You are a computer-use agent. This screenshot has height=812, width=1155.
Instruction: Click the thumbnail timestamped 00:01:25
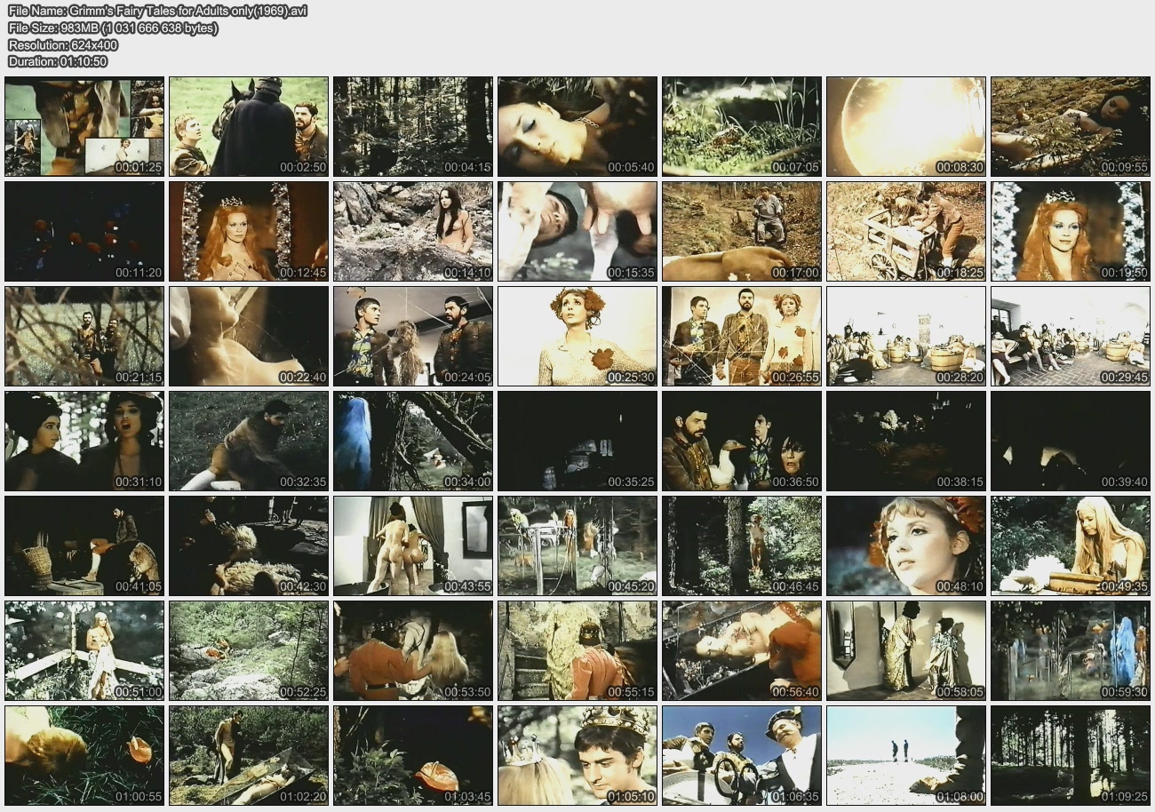click(x=84, y=126)
